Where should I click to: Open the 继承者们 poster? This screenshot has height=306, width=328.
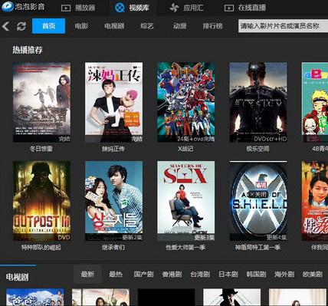[x=114, y=201]
